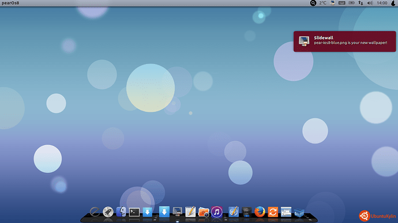Open the photo manager with camera in dock
398x223 pixels.
coord(204,213)
